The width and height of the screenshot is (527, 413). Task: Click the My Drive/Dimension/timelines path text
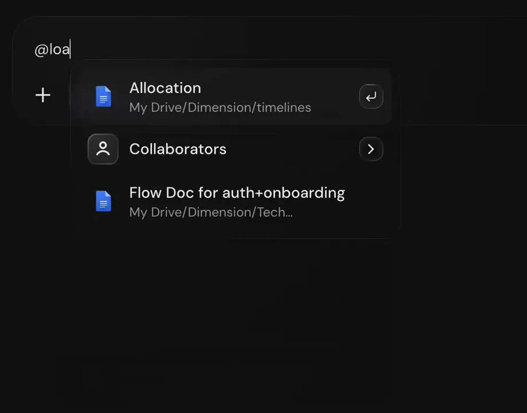(220, 108)
